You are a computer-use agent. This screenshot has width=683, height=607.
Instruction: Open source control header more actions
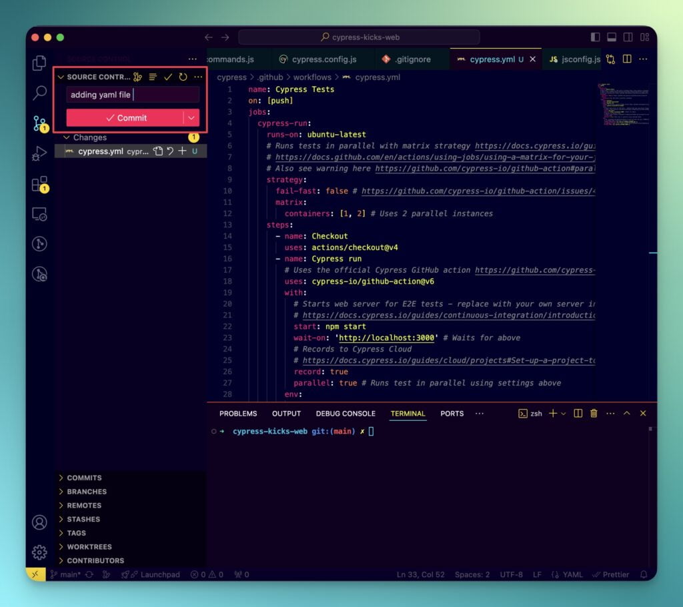pos(198,77)
